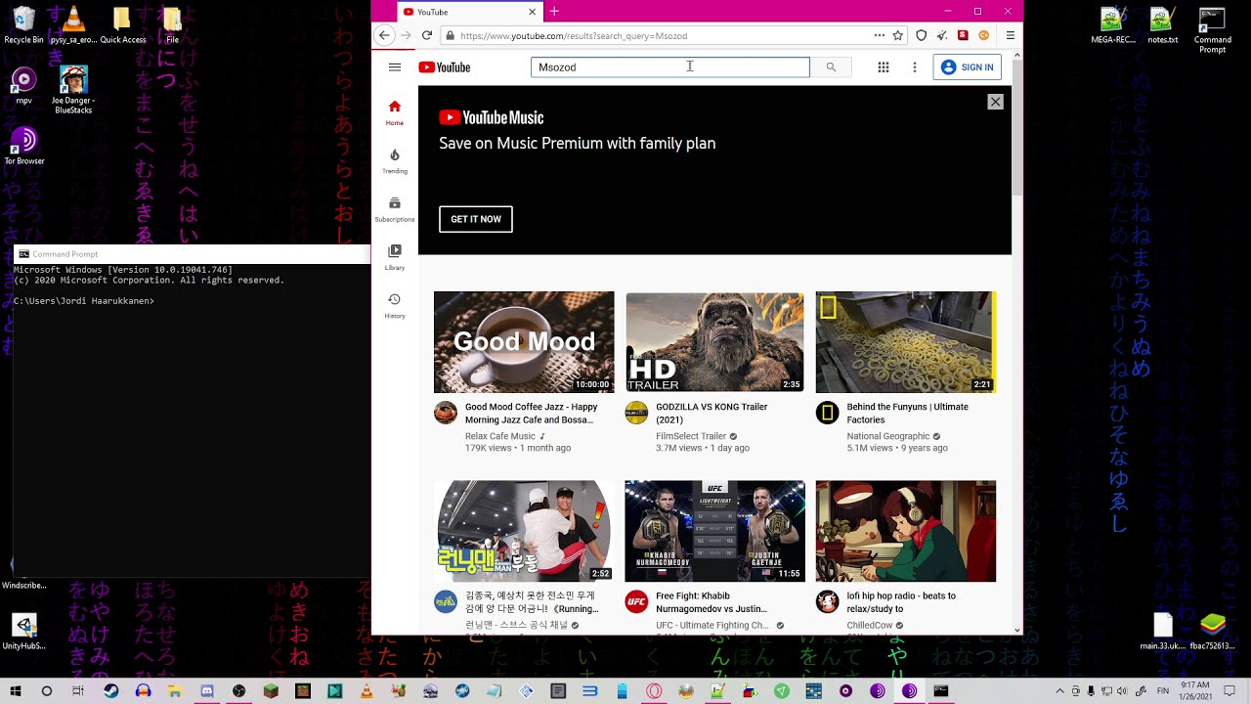Open Behind the Funyuns thumbnail
This screenshot has height=704, width=1251.
click(x=906, y=342)
